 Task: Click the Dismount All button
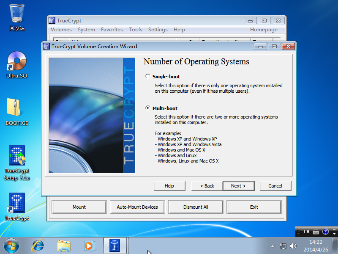(x=196, y=207)
